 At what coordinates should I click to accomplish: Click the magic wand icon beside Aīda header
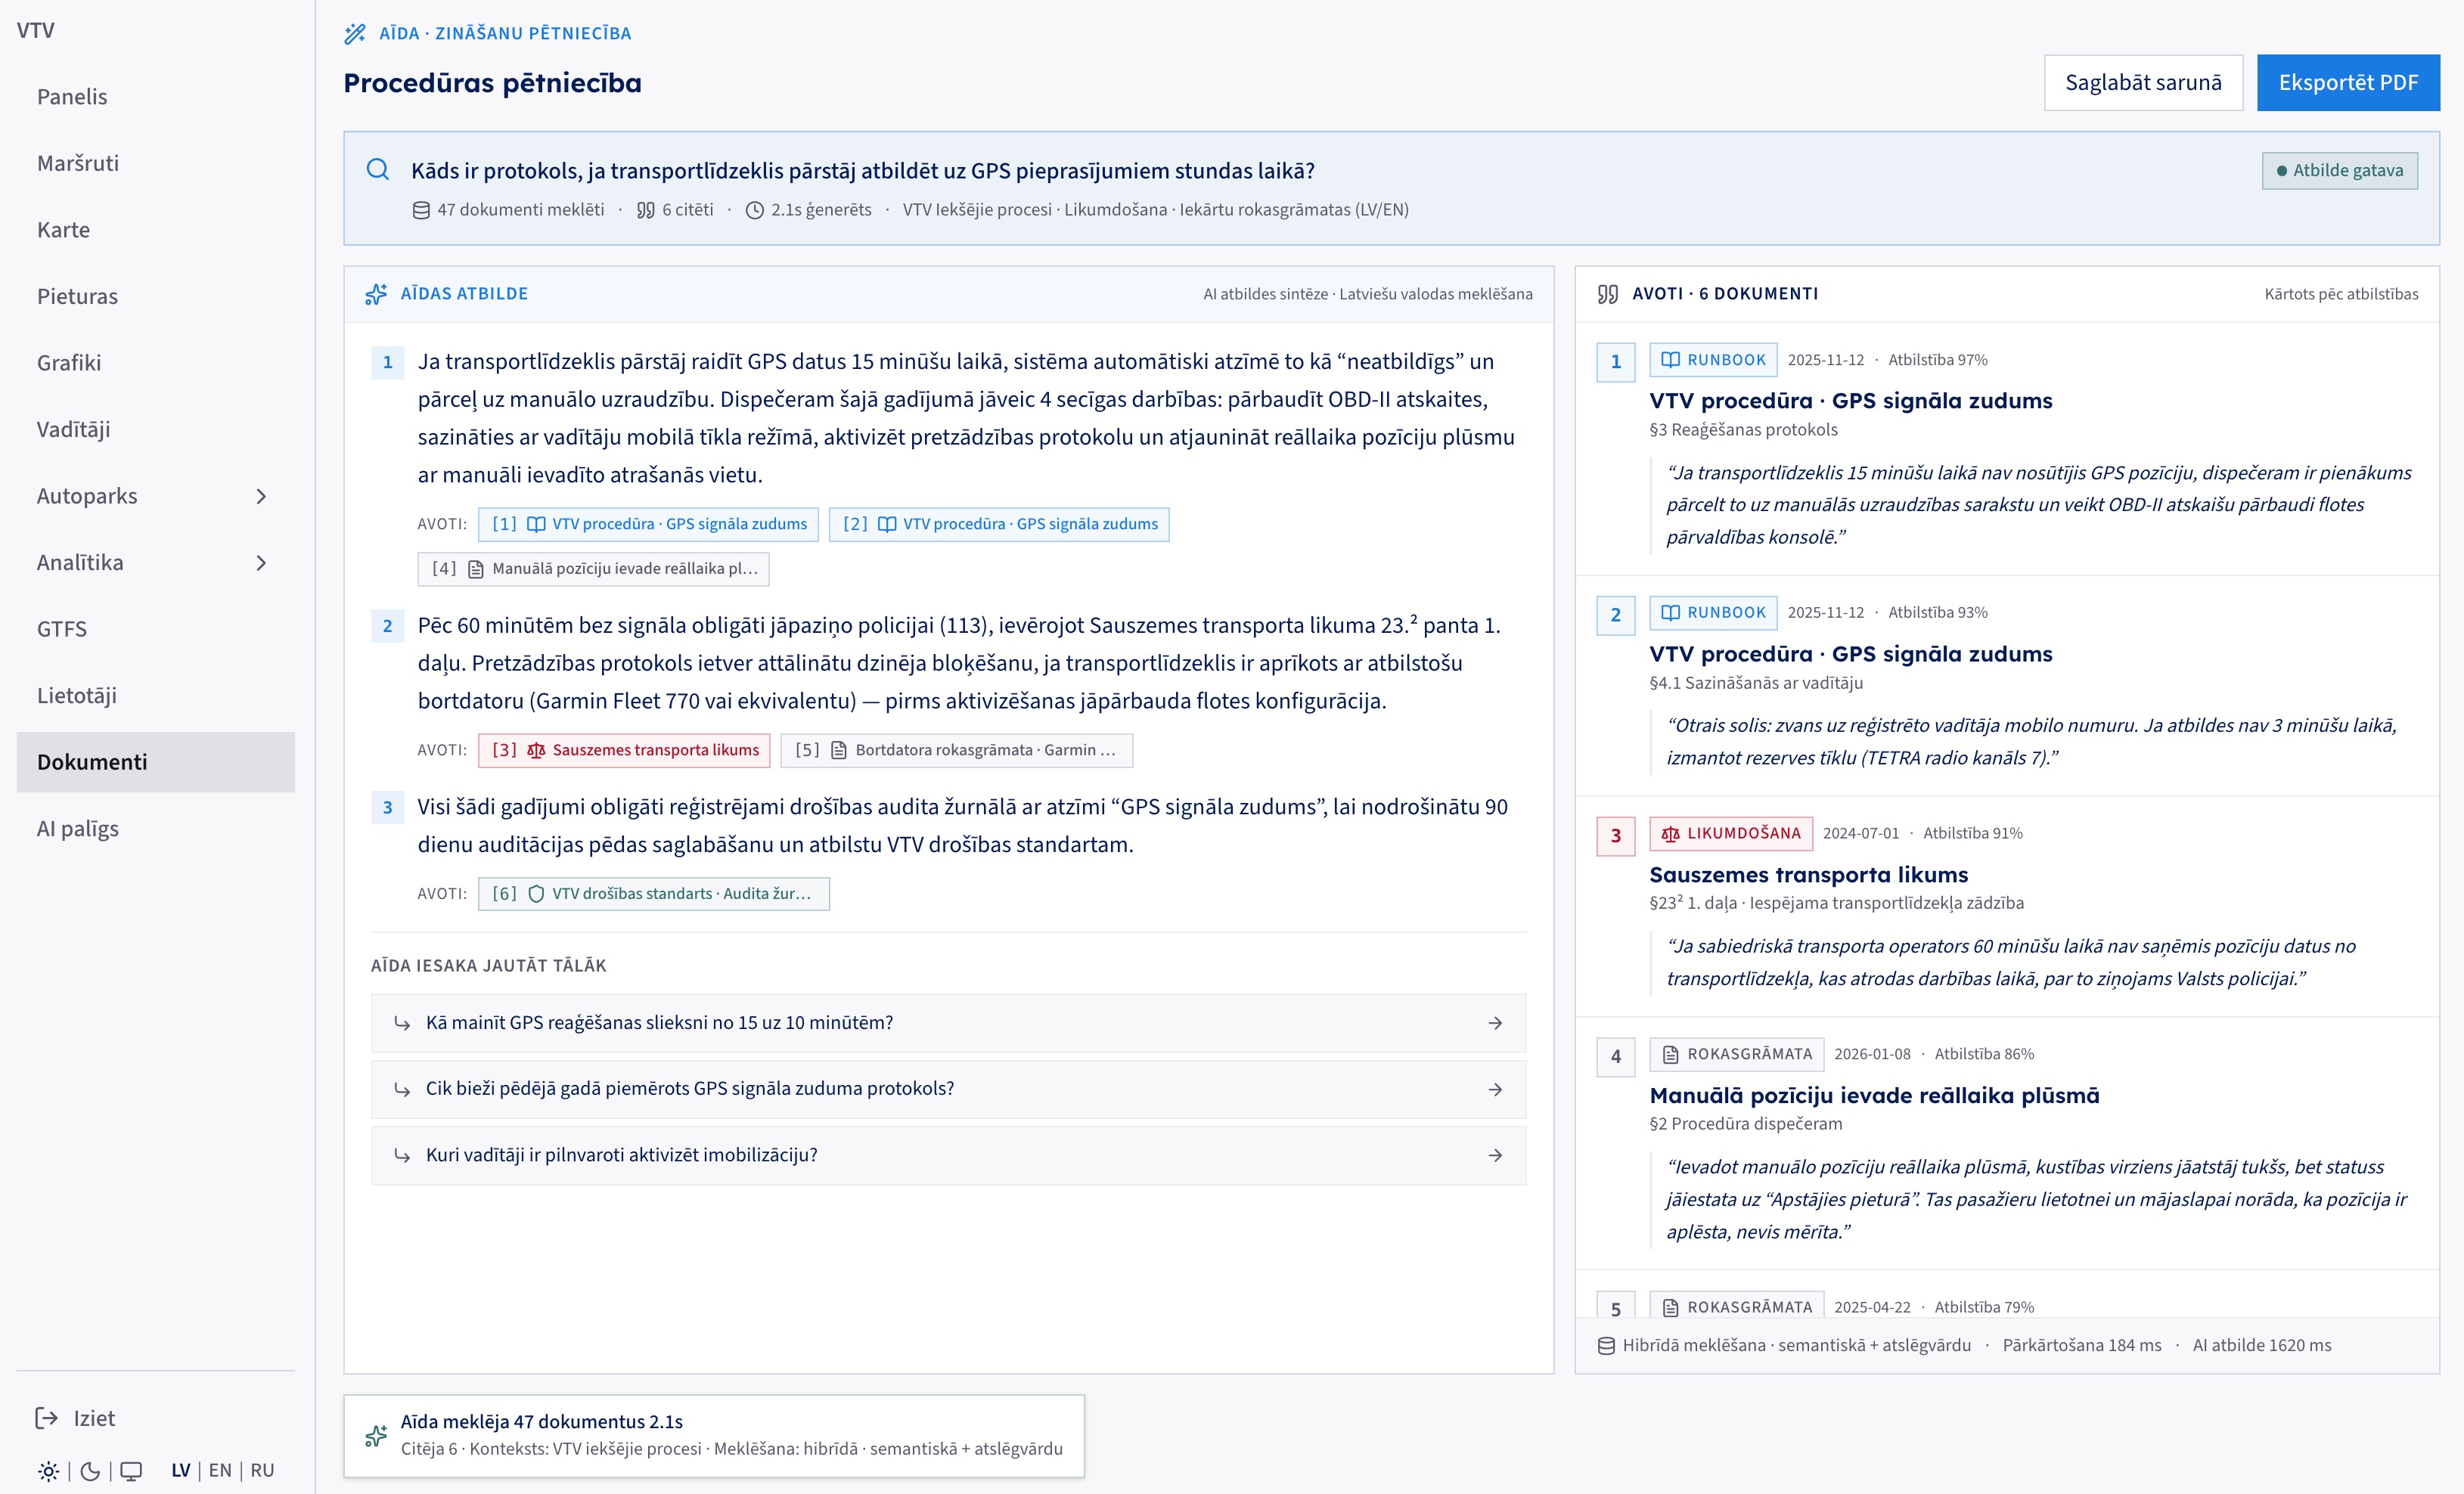pos(355,33)
